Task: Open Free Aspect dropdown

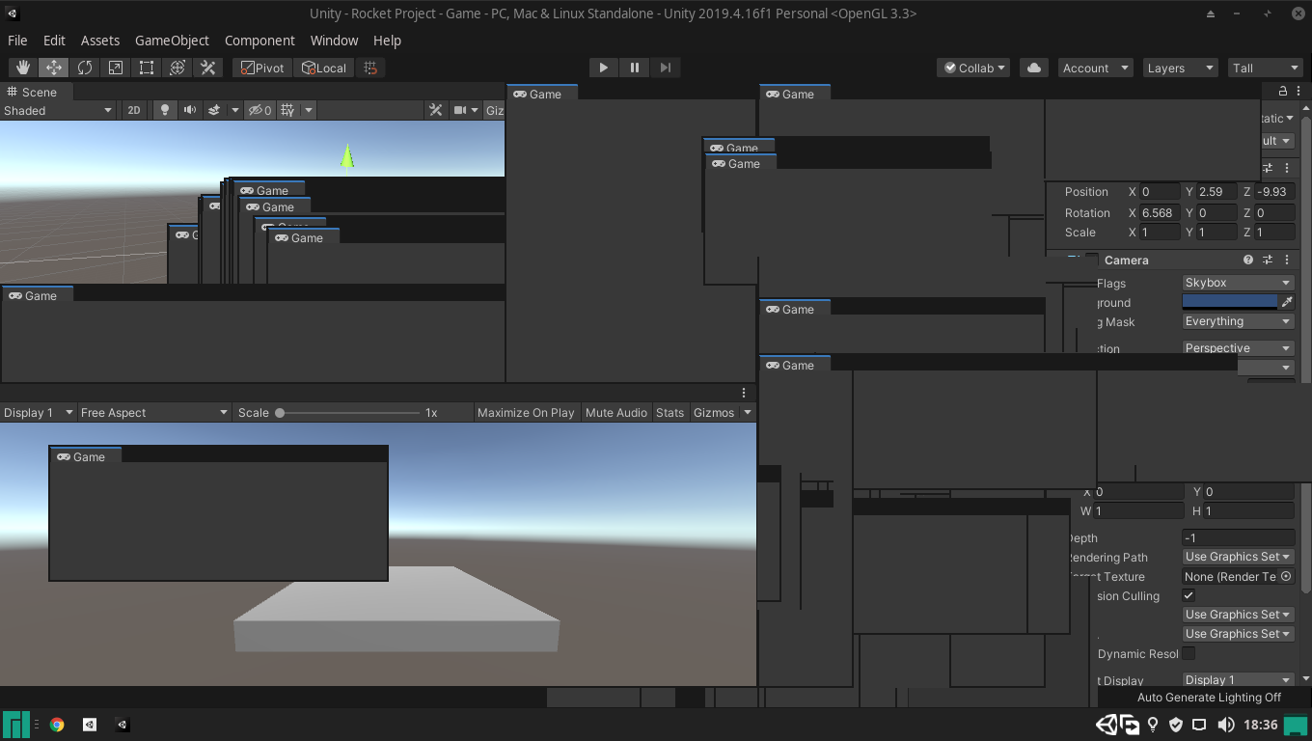Action: click(x=154, y=412)
